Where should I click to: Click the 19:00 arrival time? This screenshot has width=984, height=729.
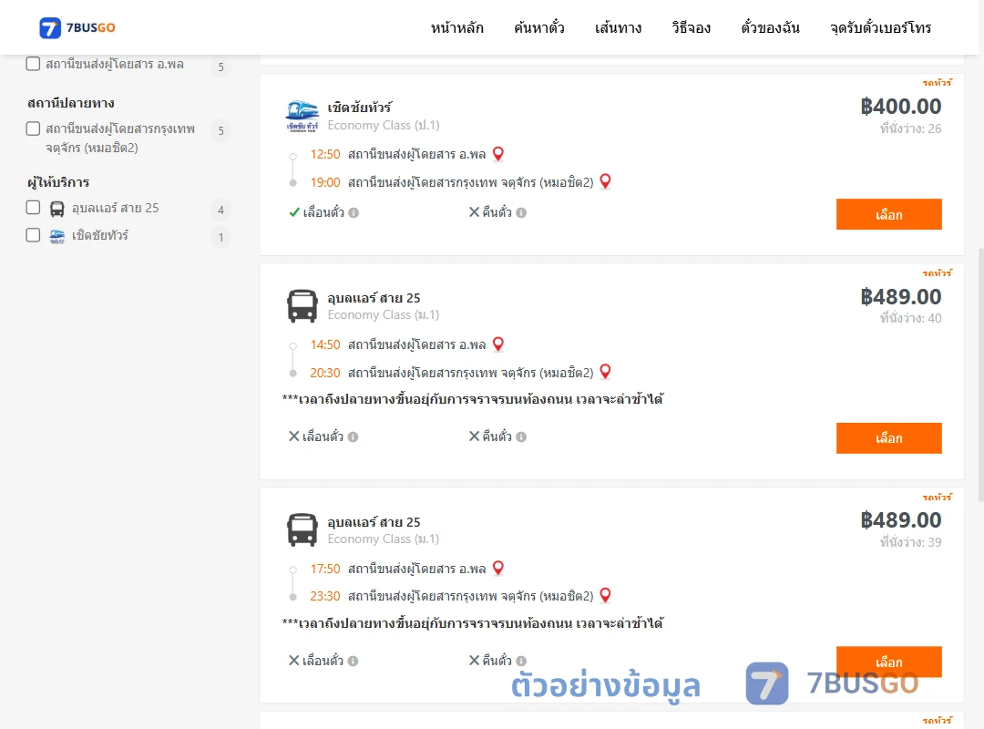pyautogui.click(x=325, y=183)
